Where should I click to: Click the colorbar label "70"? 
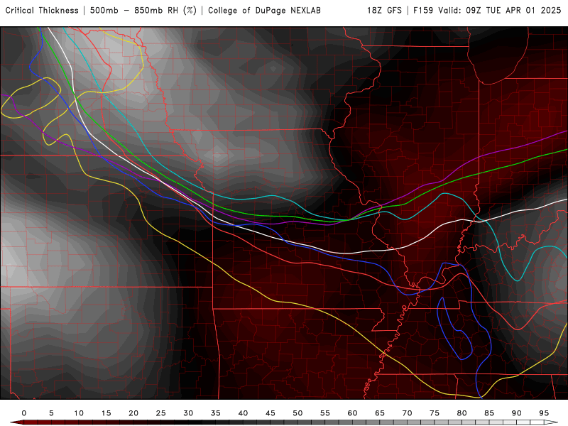click(407, 413)
